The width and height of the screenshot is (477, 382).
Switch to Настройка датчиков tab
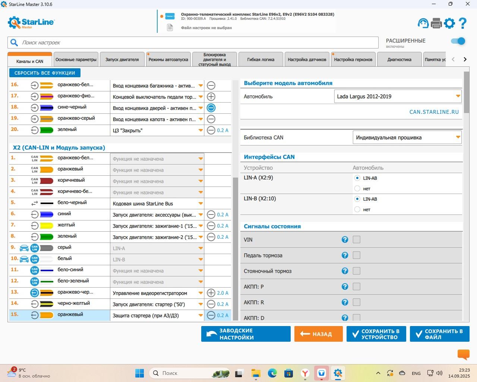tap(307, 59)
